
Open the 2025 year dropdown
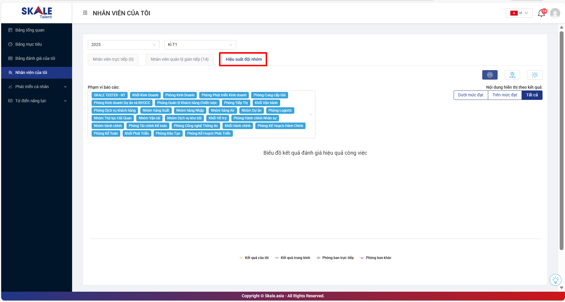click(123, 45)
